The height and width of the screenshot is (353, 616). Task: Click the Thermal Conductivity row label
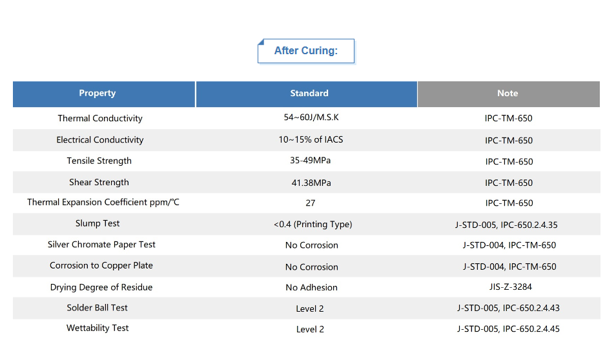(100, 119)
